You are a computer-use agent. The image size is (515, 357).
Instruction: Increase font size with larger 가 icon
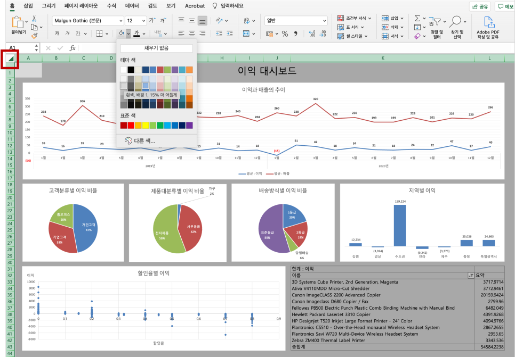[152, 20]
